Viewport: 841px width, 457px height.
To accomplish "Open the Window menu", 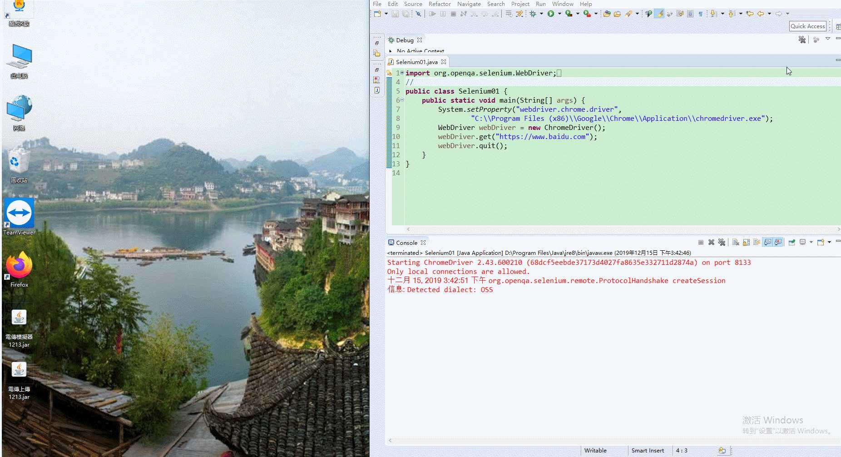I will coord(563,4).
